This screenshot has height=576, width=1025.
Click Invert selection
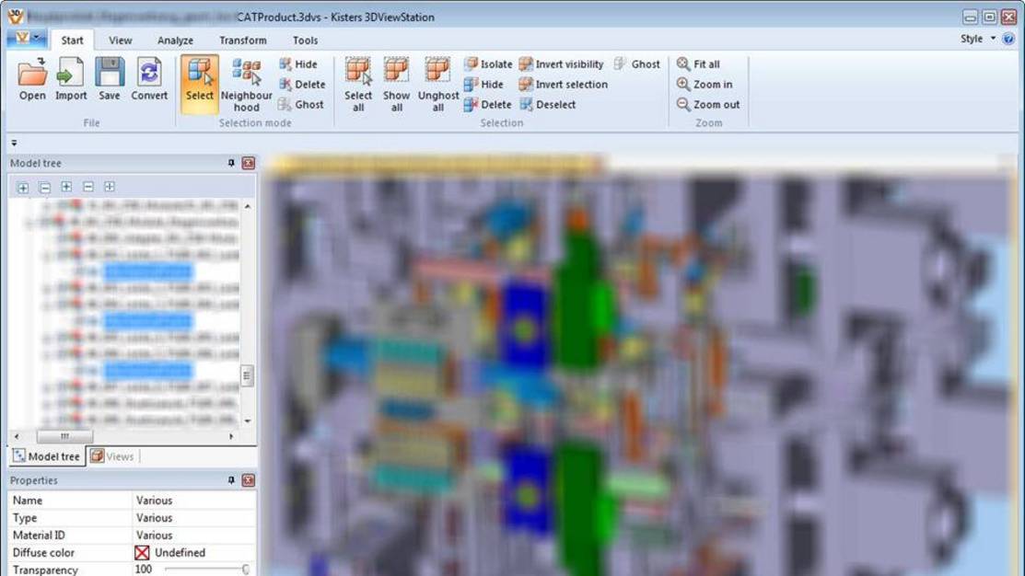pos(564,85)
